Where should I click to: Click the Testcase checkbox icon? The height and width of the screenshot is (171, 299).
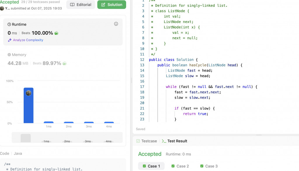(x=138, y=141)
